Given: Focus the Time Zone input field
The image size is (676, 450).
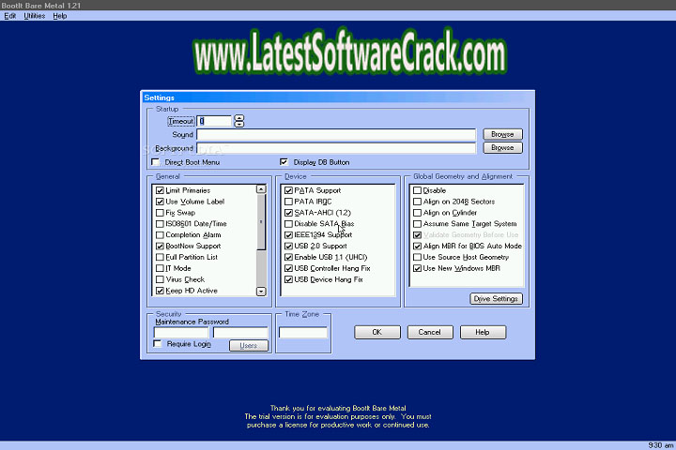Looking at the screenshot, I should 303,332.
